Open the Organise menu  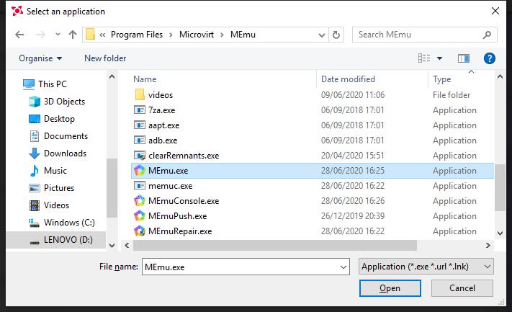tap(40, 58)
